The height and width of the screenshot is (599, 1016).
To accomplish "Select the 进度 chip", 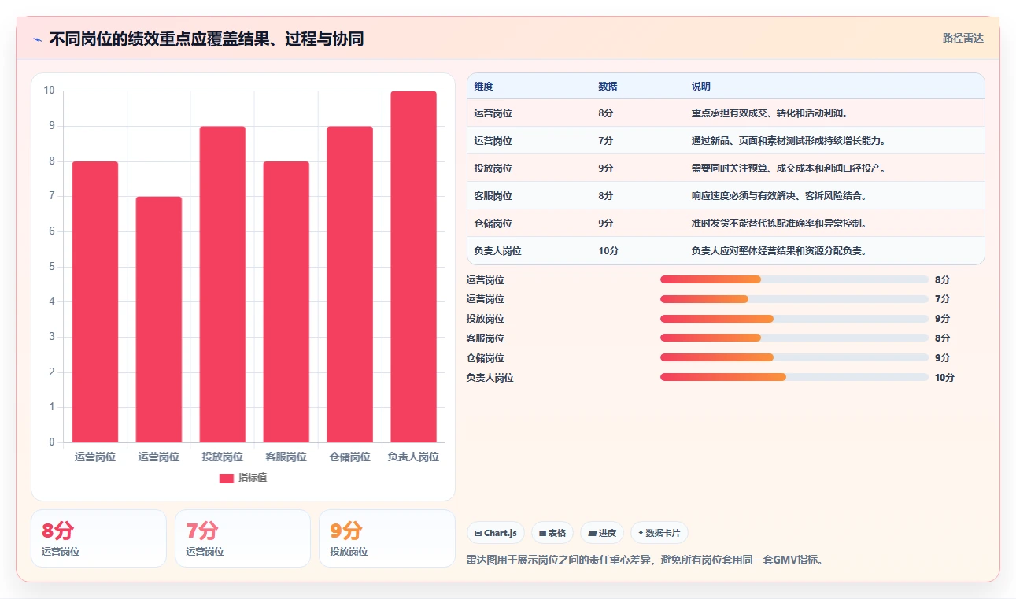I will coord(601,533).
